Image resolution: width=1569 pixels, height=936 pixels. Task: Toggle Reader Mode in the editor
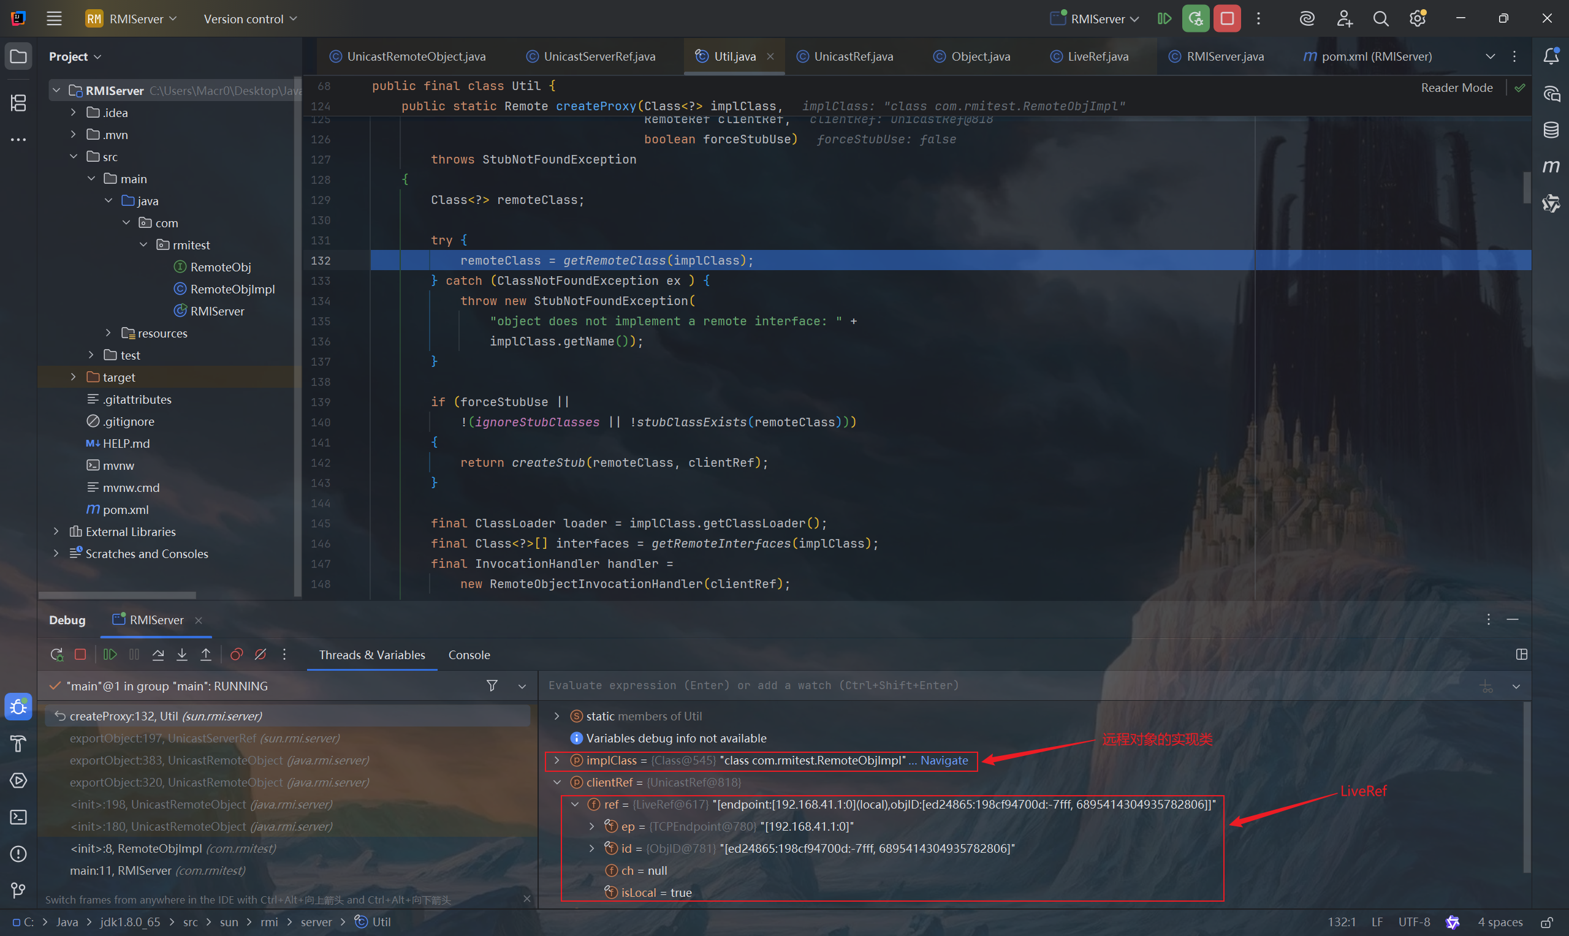tap(1457, 88)
